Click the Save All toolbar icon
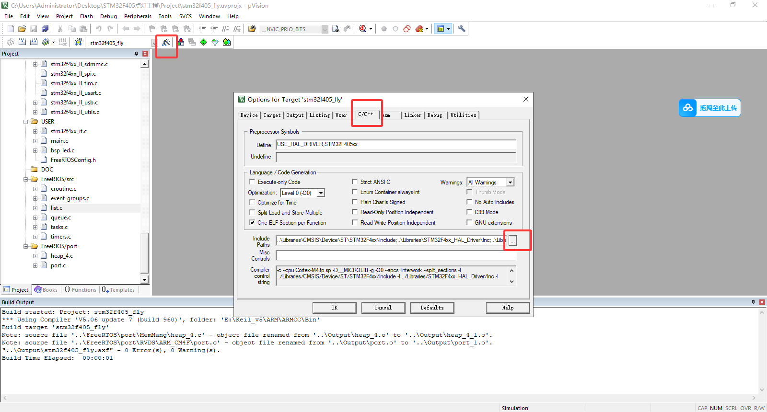This screenshot has height=412, width=767. [x=45, y=29]
